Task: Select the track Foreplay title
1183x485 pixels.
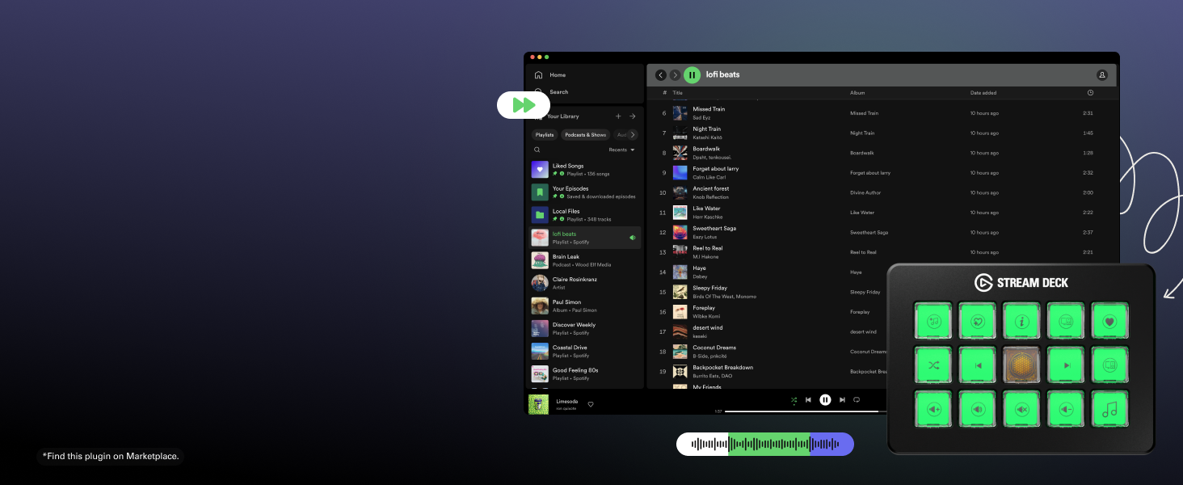Action: pos(704,308)
